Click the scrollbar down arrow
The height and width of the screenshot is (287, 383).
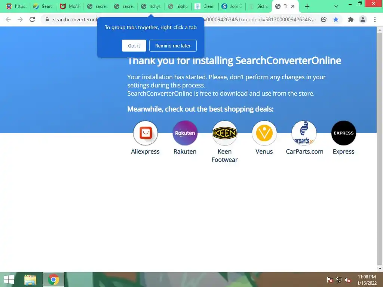click(380, 269)
